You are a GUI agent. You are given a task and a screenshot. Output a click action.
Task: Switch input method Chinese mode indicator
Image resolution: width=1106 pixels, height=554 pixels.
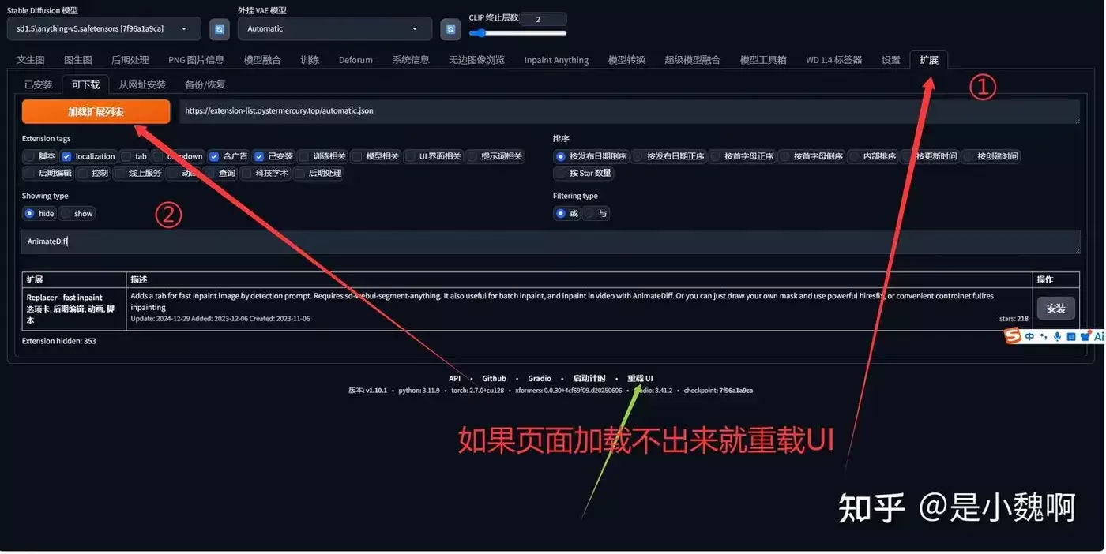click(1030, 337)
